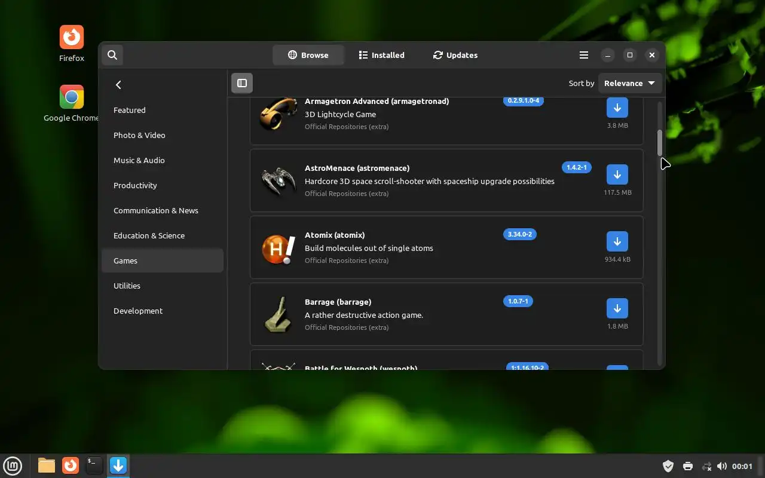Open the Atomix (atomix) title

point(335,235)
